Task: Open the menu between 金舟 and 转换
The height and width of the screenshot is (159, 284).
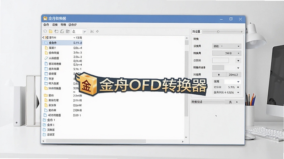Action: (55, 25)
